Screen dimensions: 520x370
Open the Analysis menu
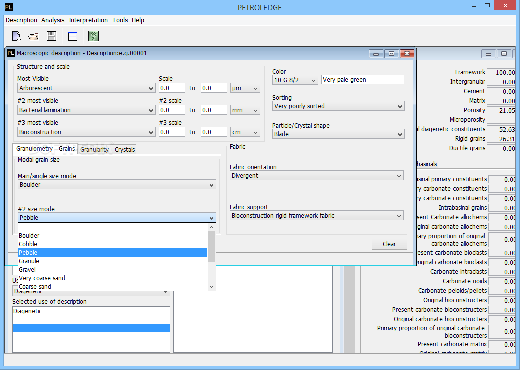click(x=53, y=20)
